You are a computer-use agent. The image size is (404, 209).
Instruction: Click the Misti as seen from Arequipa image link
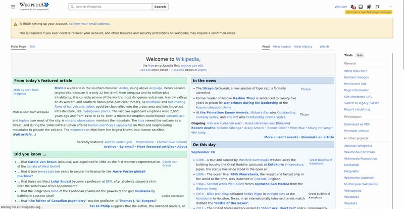[x=26, y=92]
